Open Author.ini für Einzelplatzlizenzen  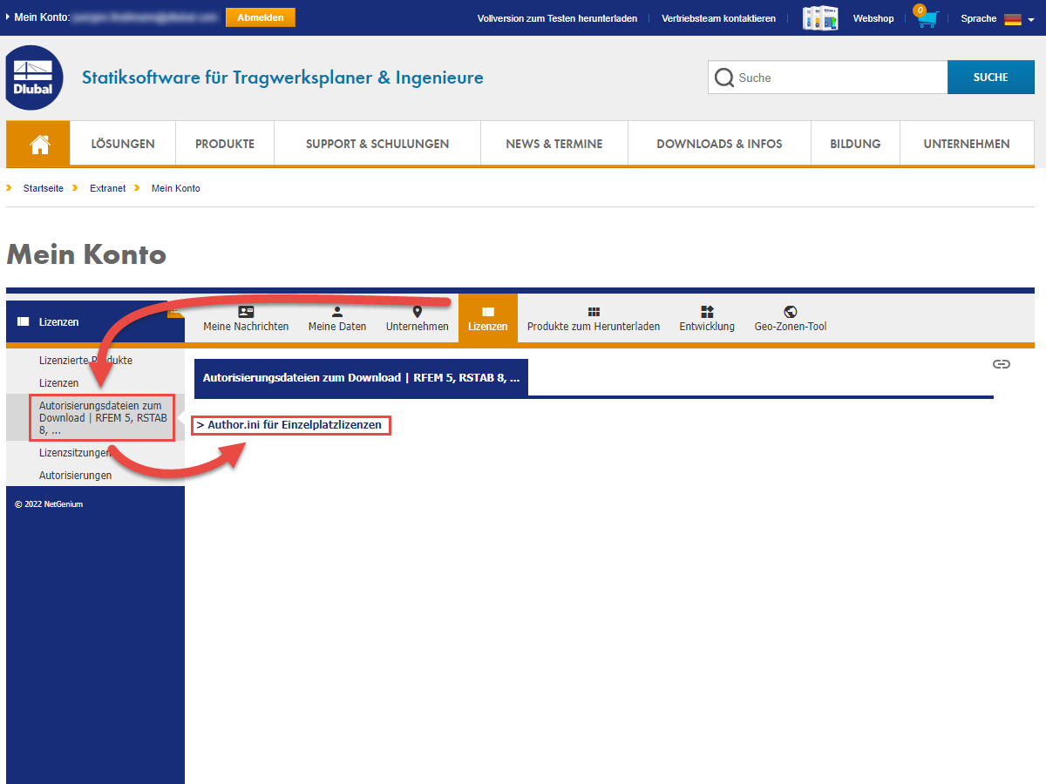coord(290,425)
